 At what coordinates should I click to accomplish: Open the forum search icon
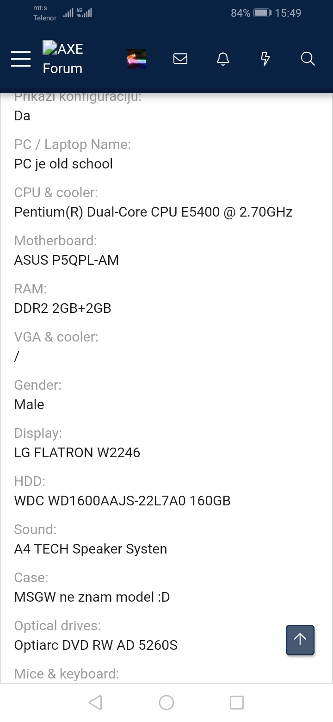[x=308, y=59]
